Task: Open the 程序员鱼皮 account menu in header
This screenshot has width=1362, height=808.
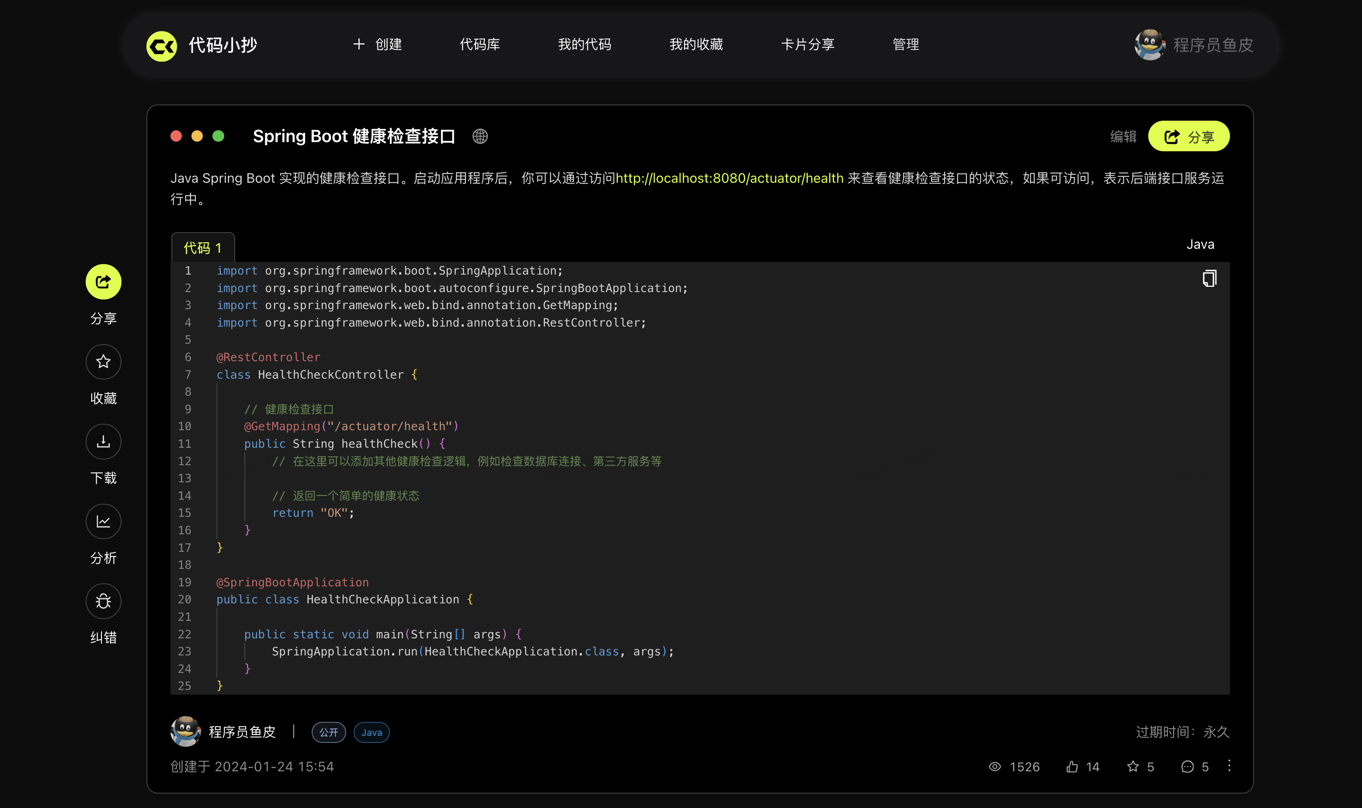Action: pos(1194,45)
